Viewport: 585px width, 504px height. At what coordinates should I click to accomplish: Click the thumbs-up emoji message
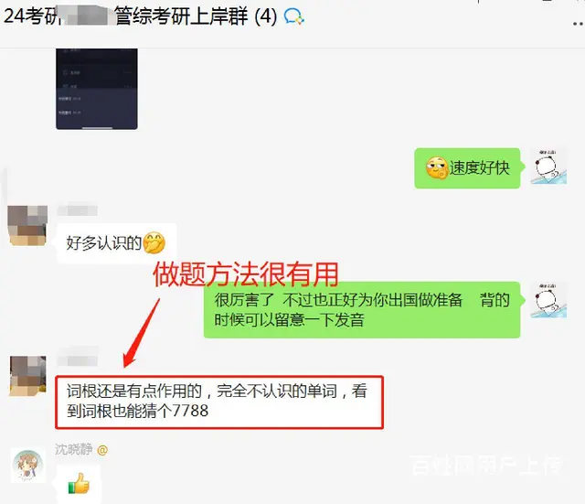(79, 484)
